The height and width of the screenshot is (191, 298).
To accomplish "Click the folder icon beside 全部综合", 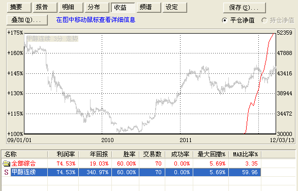I will (x=6, y=163).
